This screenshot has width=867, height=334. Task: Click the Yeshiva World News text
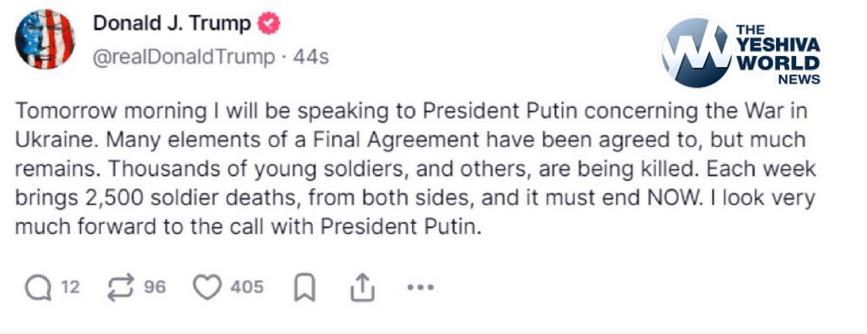click(777, 55)
